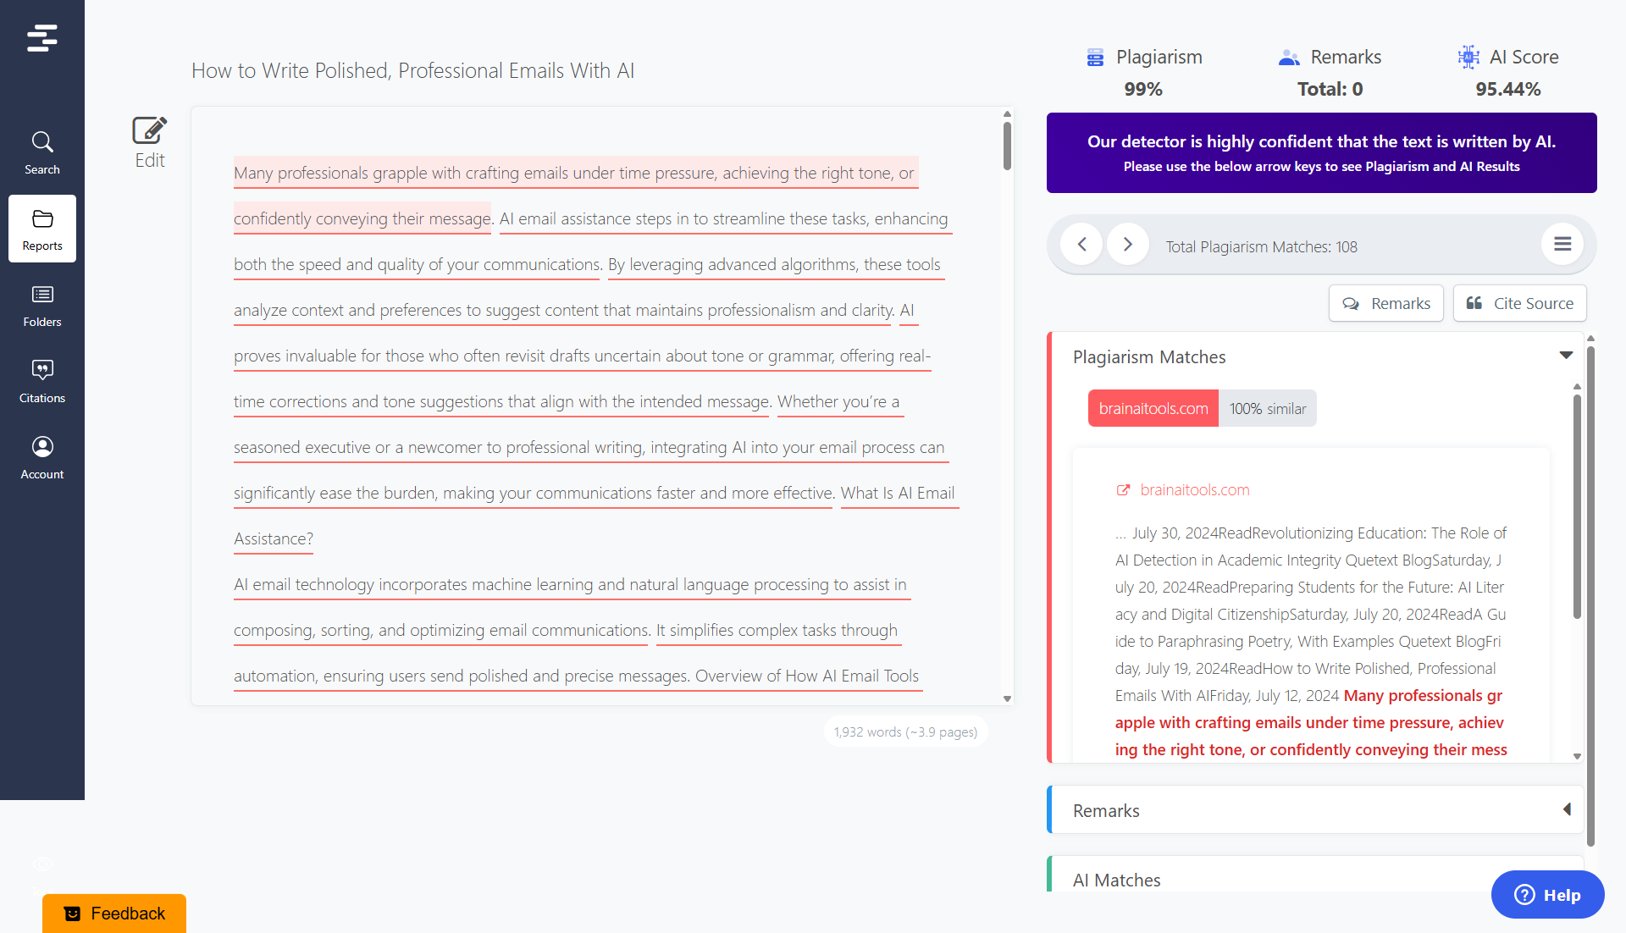This screenshot has height=933, width=1626.
Task: Go to next plagiarism match
Action: (1127, 245)
